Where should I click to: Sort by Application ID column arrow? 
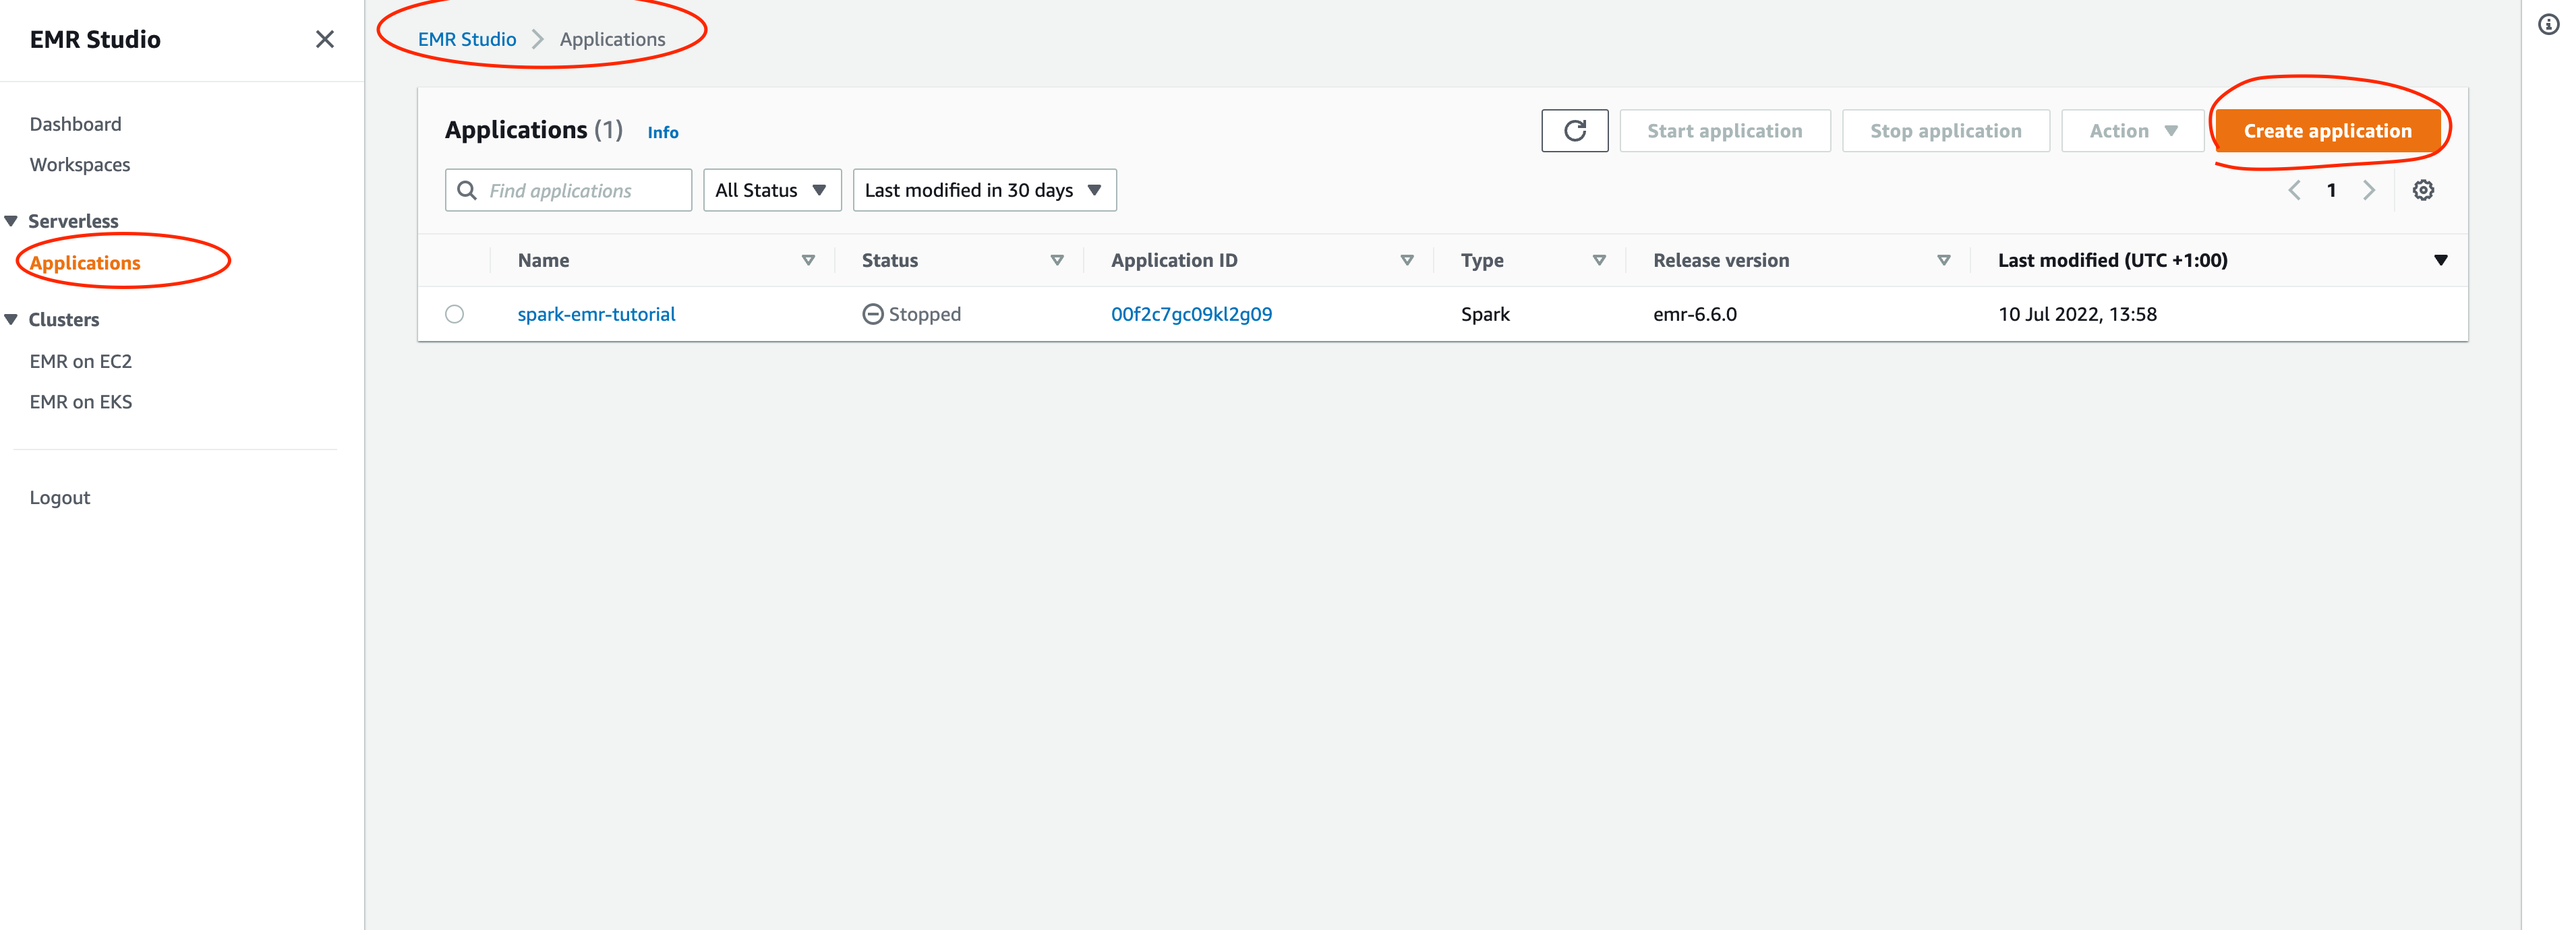(1406, 259)
